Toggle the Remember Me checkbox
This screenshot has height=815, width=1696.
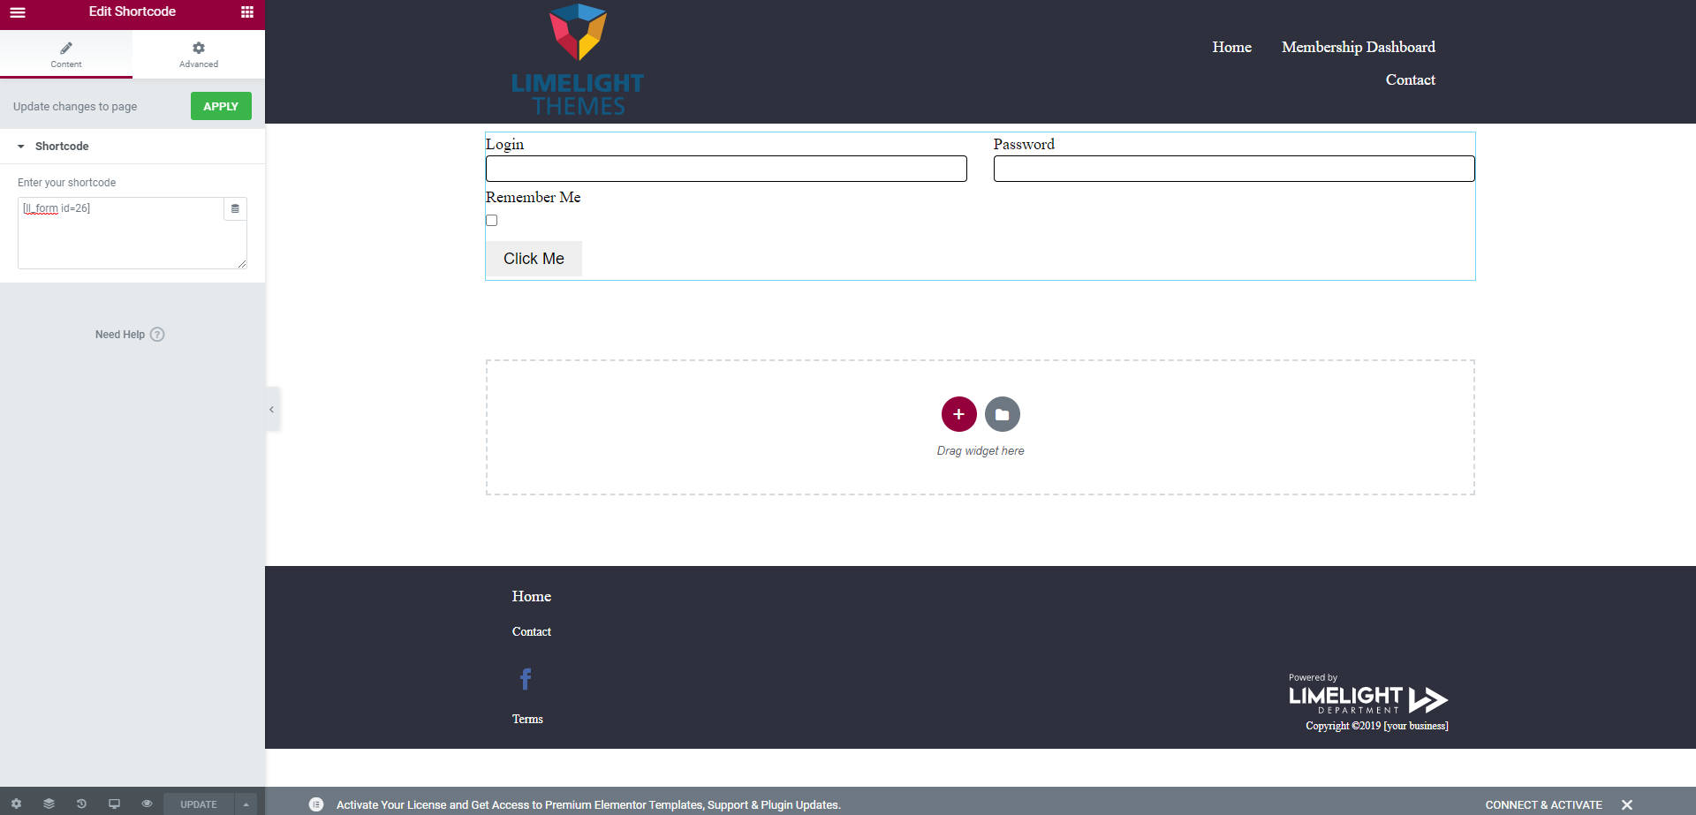(x=492, y=221)
